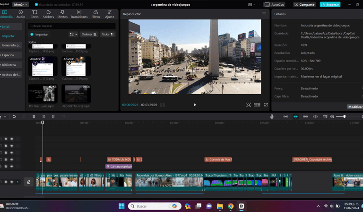363x212 pixels.
Task: Enter fullscreen preview in the player
Action: (266, 105)
